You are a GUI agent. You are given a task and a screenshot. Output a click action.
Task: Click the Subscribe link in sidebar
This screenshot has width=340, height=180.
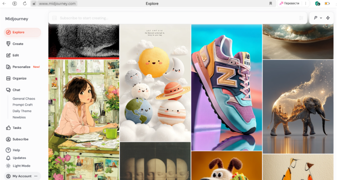20,139
